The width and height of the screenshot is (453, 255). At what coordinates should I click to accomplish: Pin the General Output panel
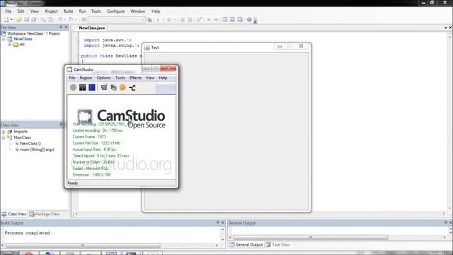coord(445,222)
